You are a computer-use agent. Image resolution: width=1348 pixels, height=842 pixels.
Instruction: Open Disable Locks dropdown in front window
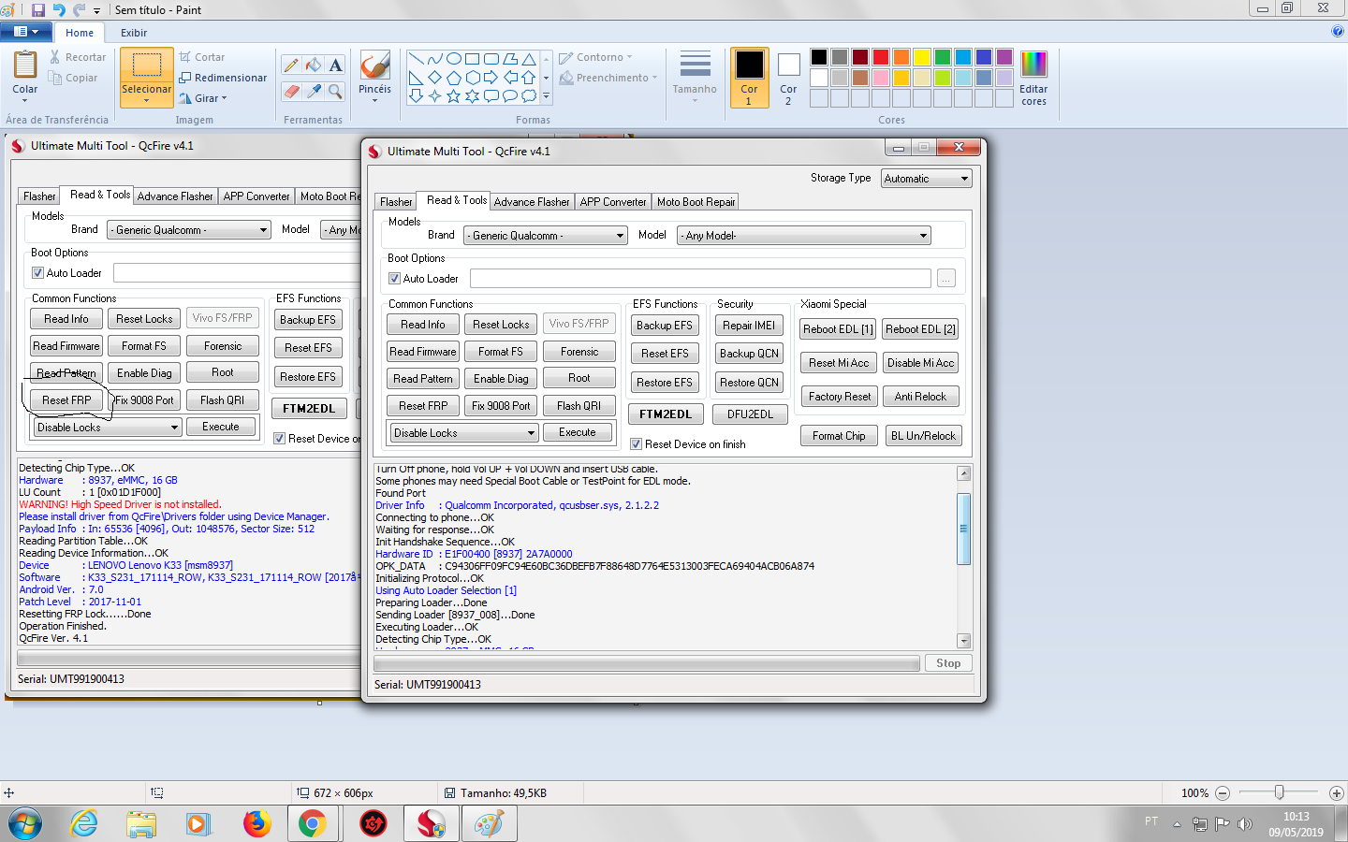pyautogui.click(x=464, y=433)
